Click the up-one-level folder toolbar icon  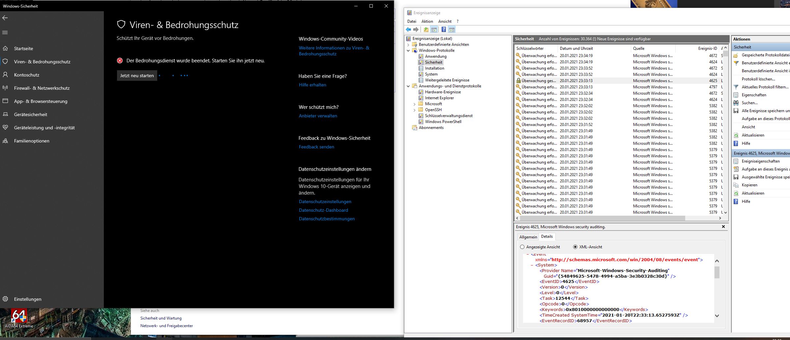pyautogui.click(x=426, y=30)
